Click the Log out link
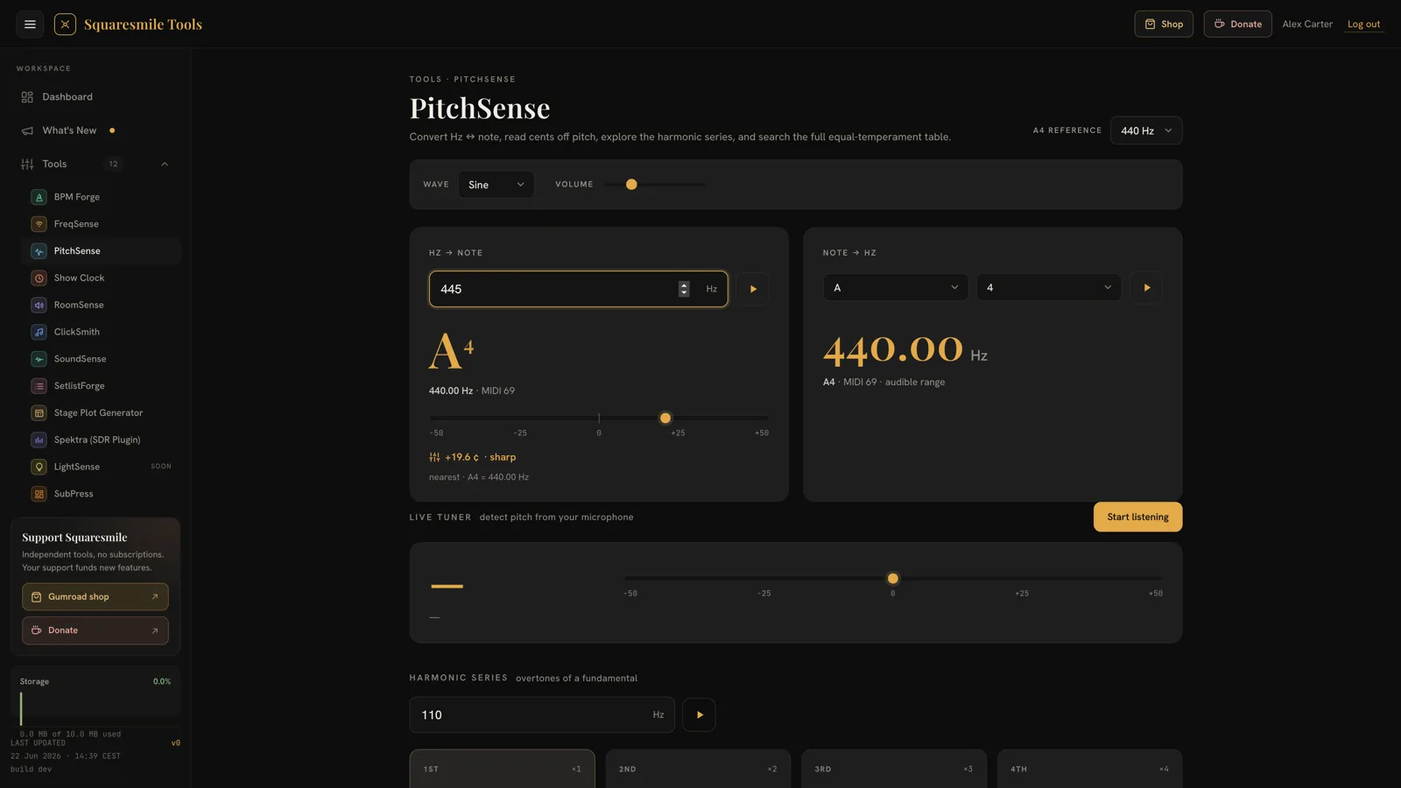 (1363, 25)
